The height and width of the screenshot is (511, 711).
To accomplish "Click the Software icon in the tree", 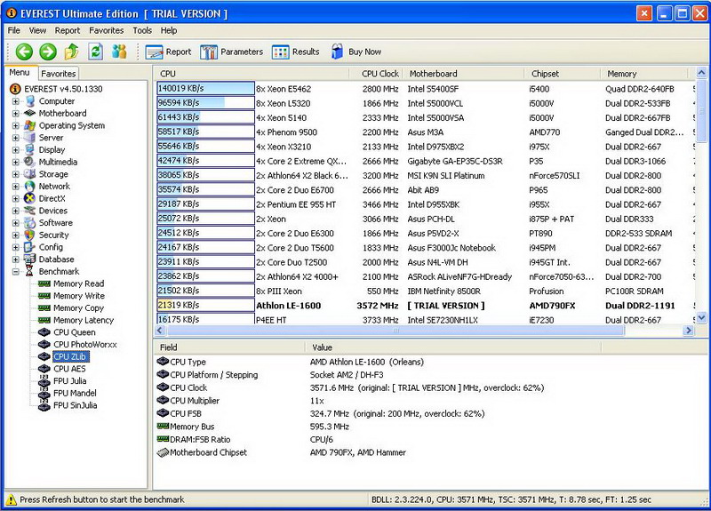I will 30,223.
